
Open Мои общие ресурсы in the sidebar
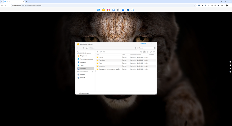[85, 59]
